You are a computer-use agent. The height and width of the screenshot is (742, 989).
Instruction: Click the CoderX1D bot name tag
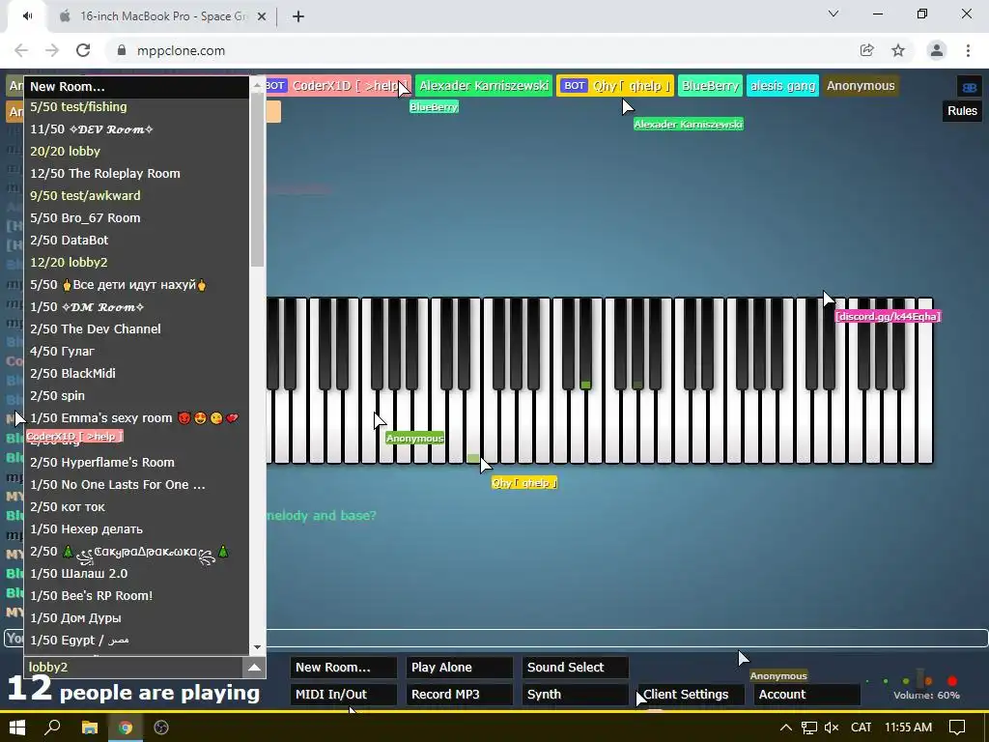(x=339, y=86)
